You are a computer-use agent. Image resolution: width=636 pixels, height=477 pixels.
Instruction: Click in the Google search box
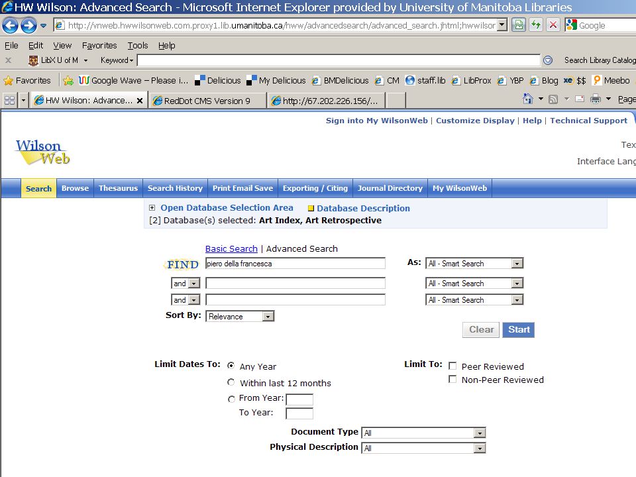pos(607,25)
